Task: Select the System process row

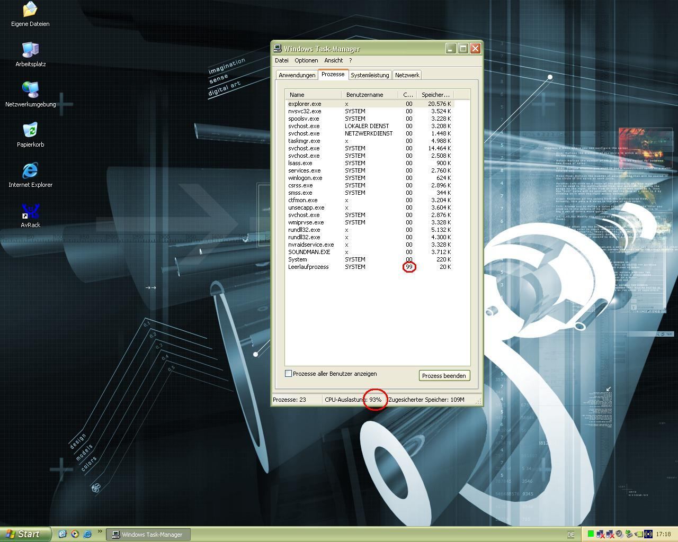Action: point(370,259)
